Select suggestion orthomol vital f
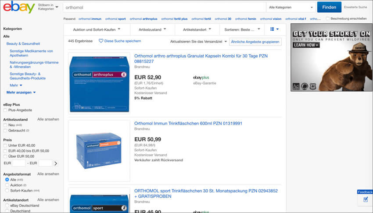This screenshot has width=373, height=213. pyautogui.click(x=296, y=19)
